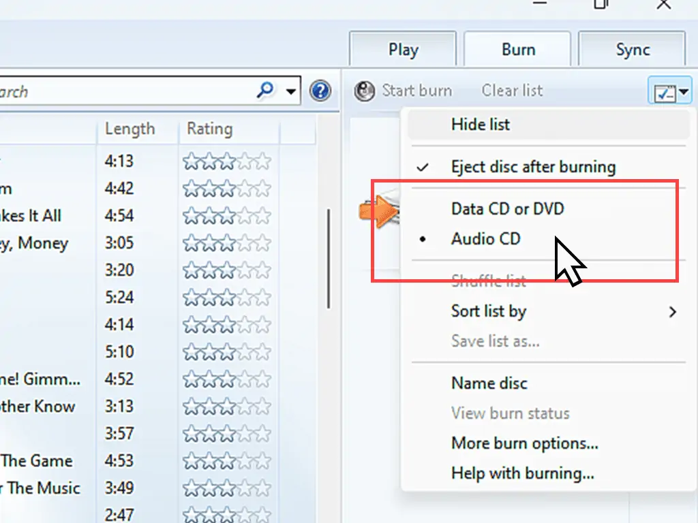Screen dimensions: 698x523
Task: Click the Start burn disc icon
Action: [x=364, y=91]
